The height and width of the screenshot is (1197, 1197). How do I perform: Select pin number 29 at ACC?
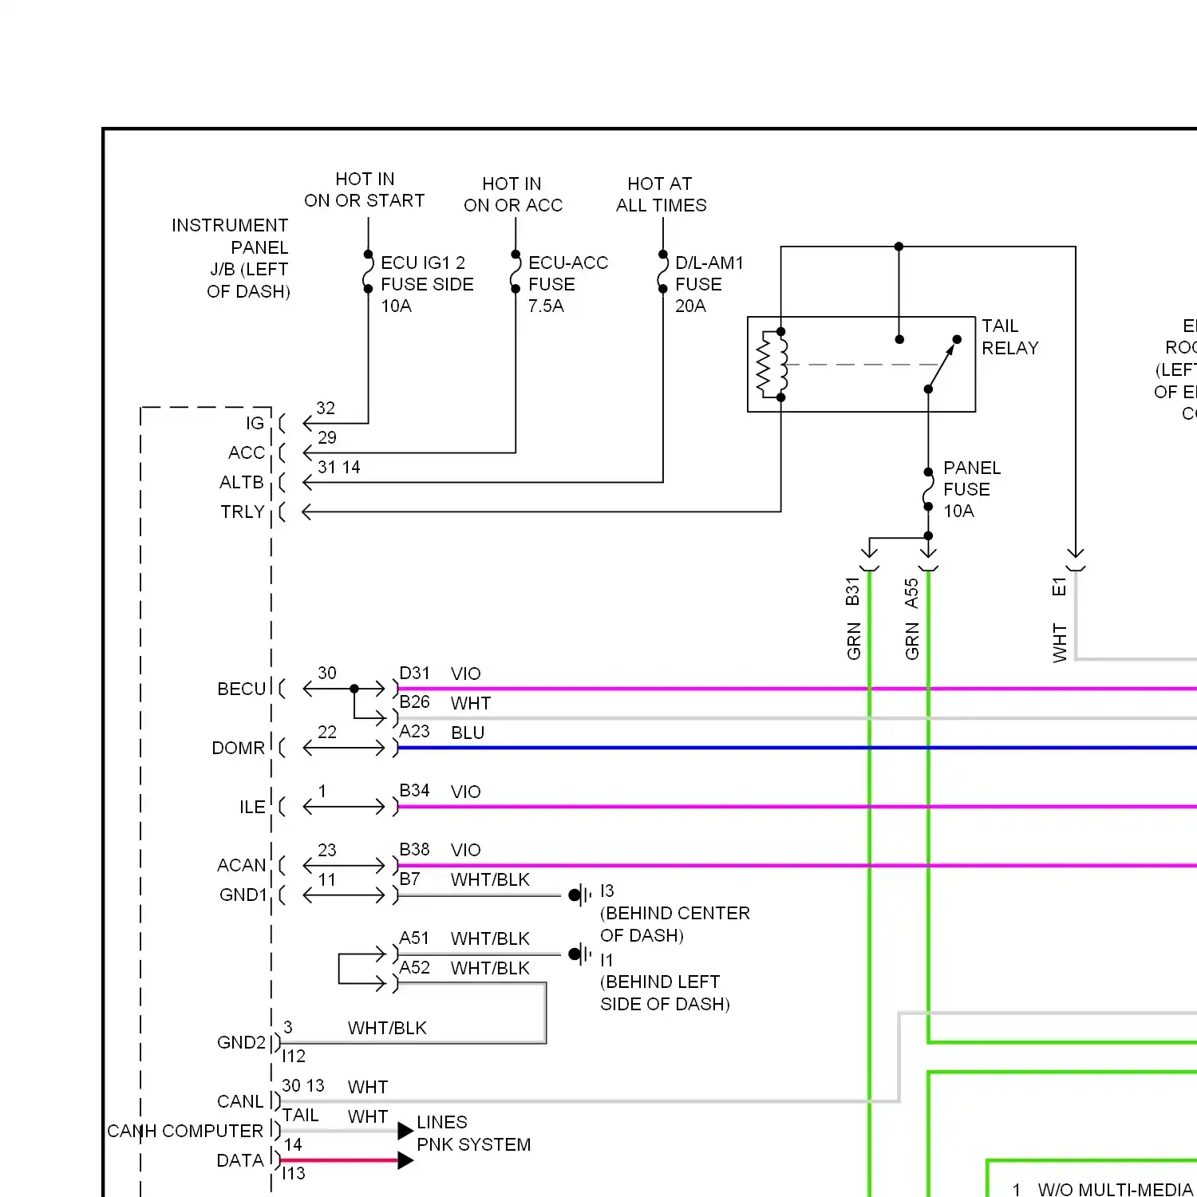[x=327, y=437]
